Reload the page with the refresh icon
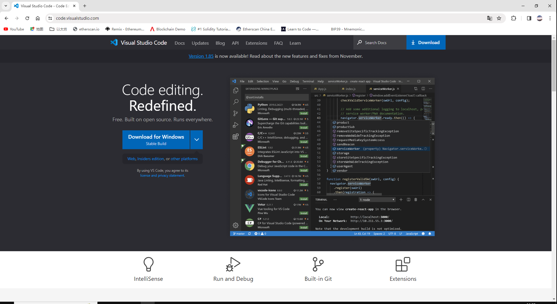The height and width of the screenshot is (304, 557). click(x=27, y=18)
